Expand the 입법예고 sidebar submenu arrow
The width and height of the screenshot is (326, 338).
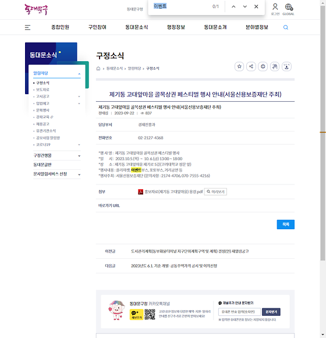(x=79, y=104)
